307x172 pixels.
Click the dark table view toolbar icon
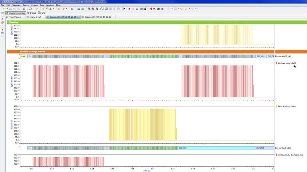click(x=141, y=9)
